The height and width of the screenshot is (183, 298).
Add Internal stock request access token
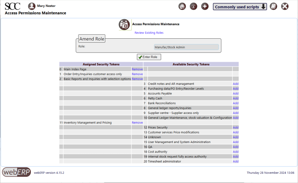point(236,157)
